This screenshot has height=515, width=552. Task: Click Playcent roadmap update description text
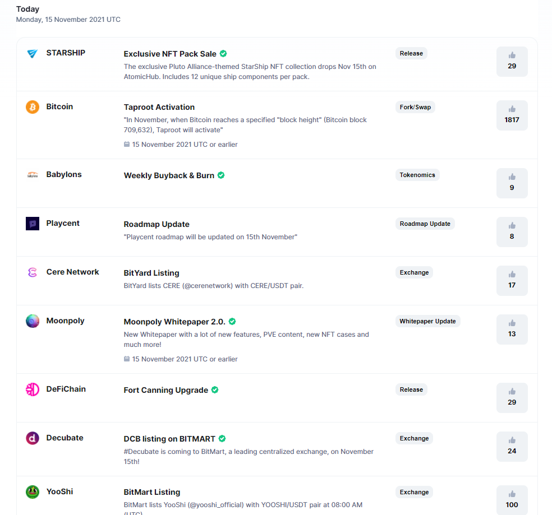coord(210,237)
